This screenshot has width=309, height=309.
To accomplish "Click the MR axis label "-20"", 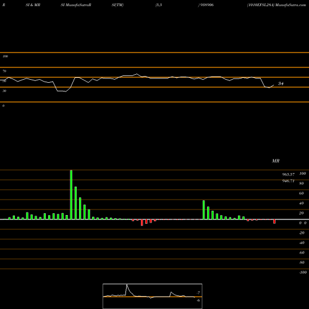I will pos(302,233).
